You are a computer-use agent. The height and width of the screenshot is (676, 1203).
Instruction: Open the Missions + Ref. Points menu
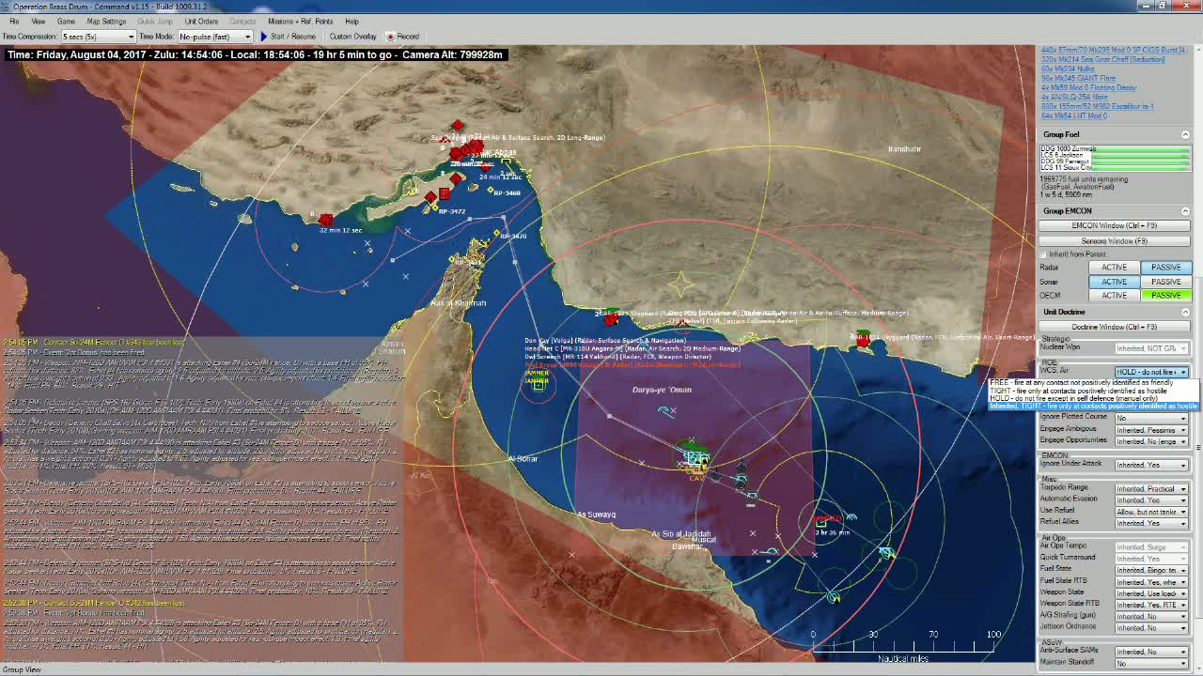coord(301,21)
